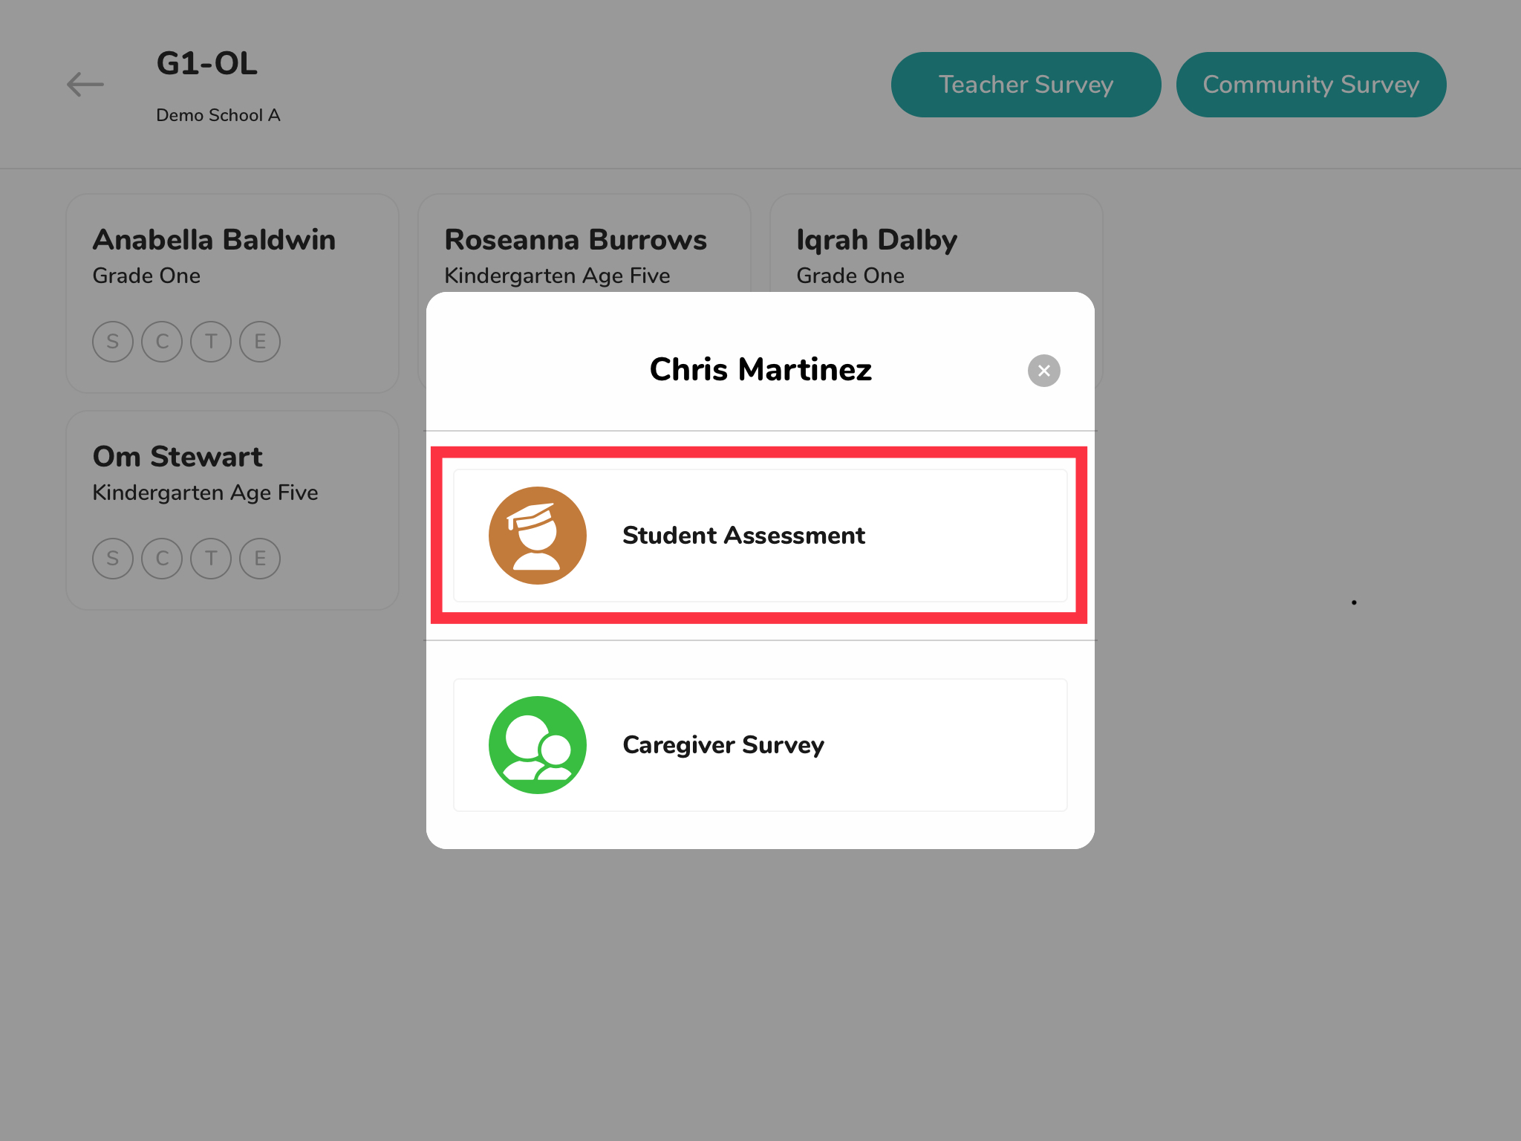Click the T badge on Anabella Baldwin's card
The width and height of the screenshot is (1521, 1141).
pos(211,342)
